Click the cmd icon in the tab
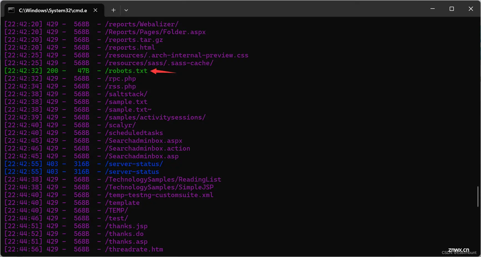Image resolution: width=481 pixels, height=257 pixels. click(x=11, y=10)
